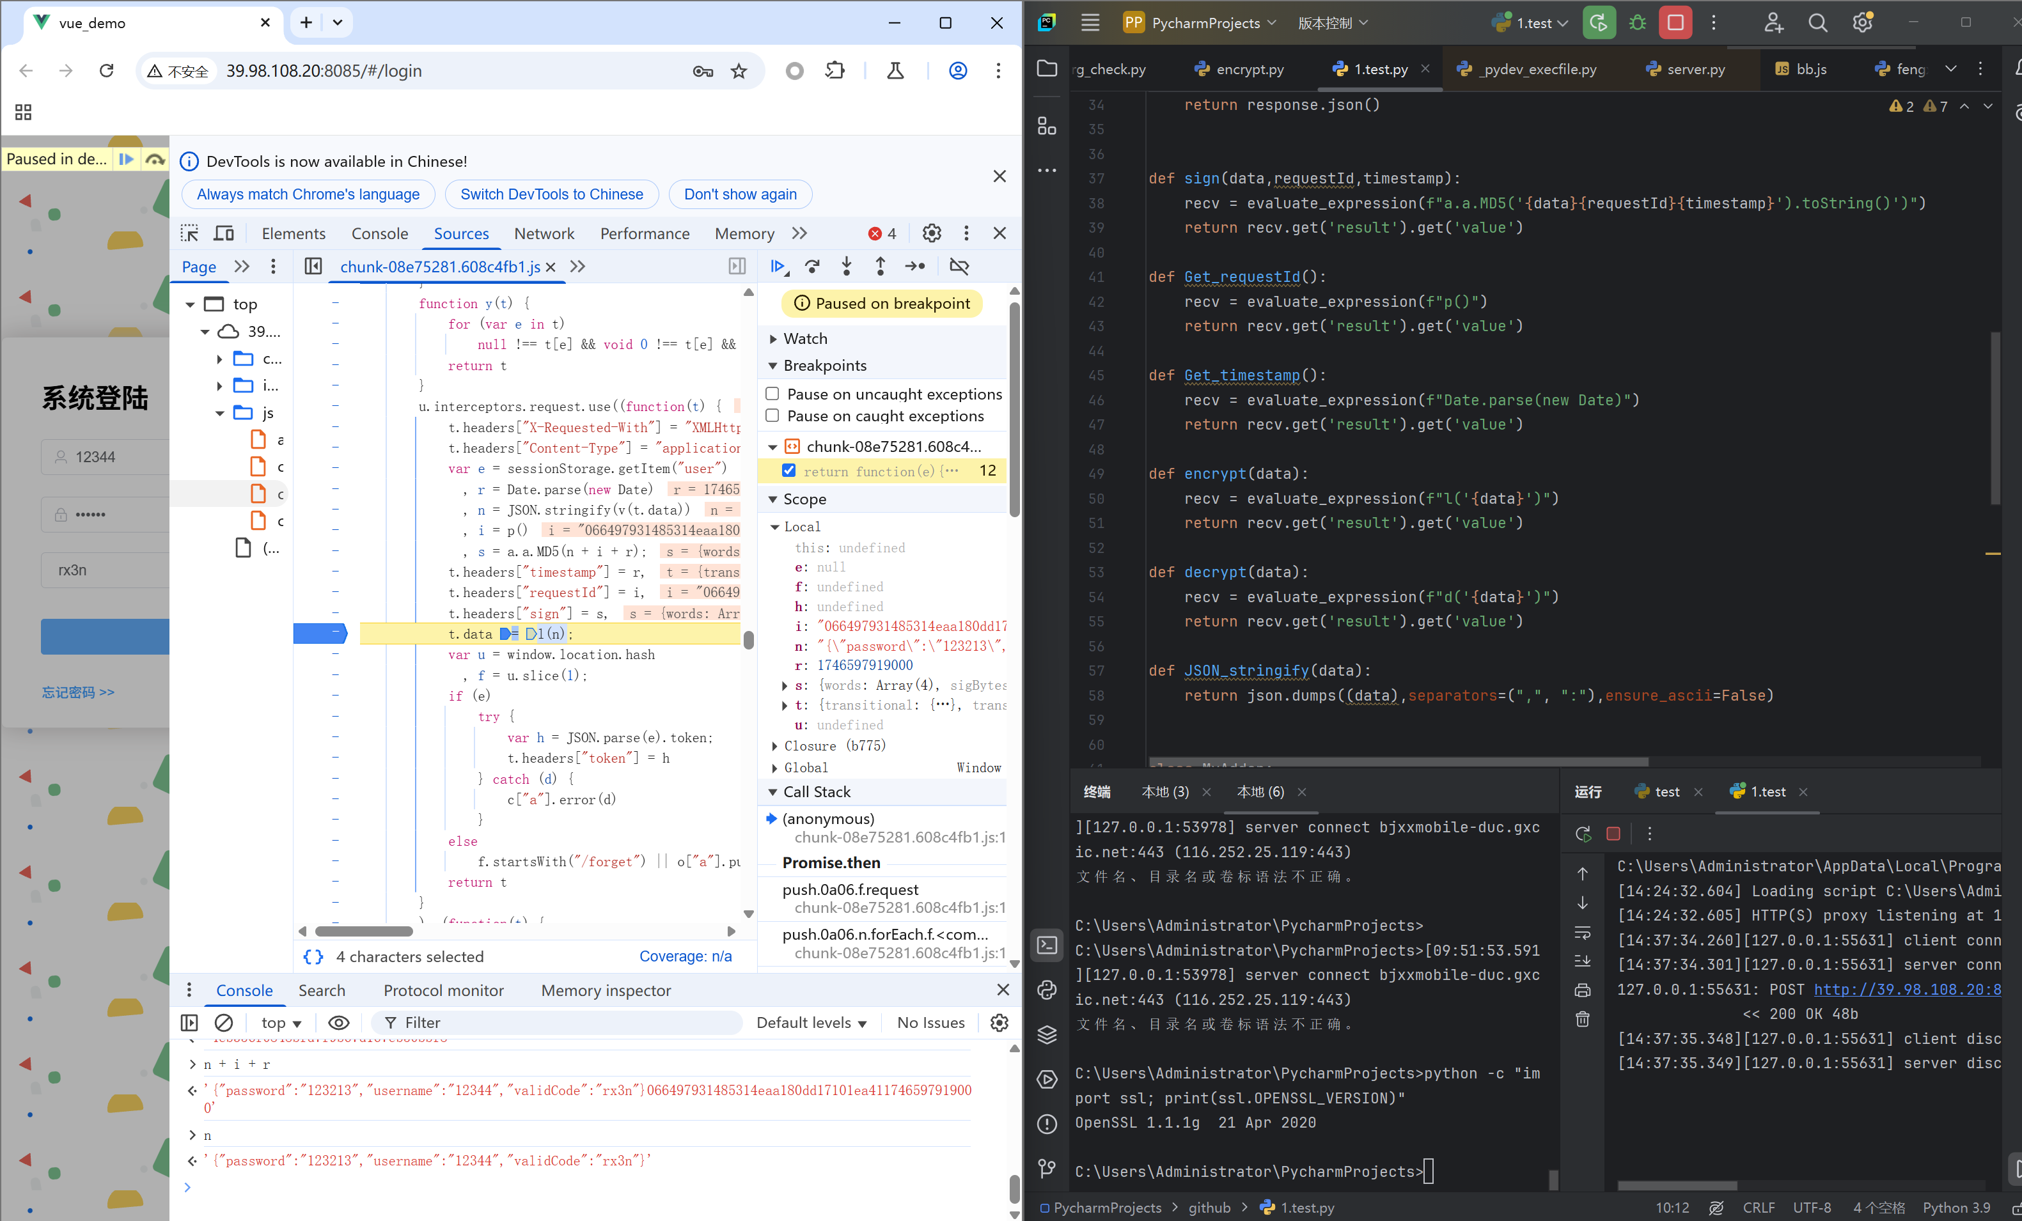
Task: Click the Step over next function icon
Action: 812,266
